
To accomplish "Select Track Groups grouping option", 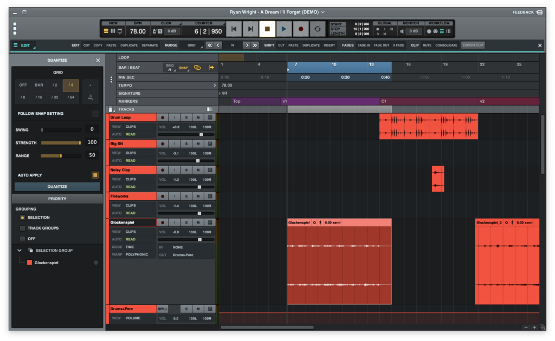I will 22,228.
